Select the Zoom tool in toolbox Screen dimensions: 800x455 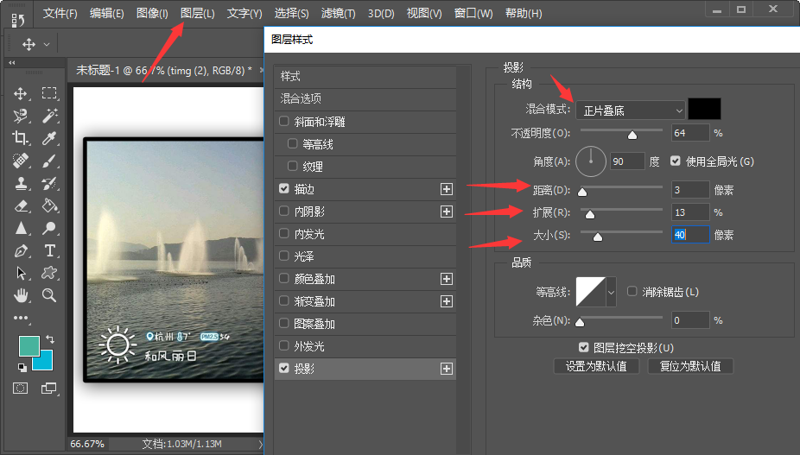click(49, 295)
